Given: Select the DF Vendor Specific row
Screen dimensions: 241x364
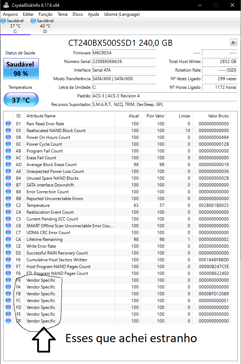Looking at the screenshot, I should pos(117,321).
